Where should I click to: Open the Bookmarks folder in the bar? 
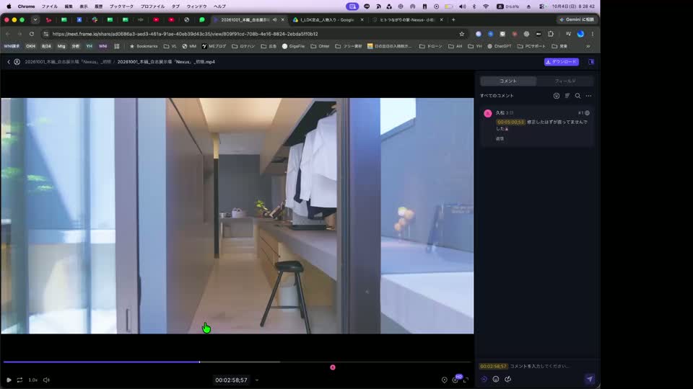click(144, 46)
